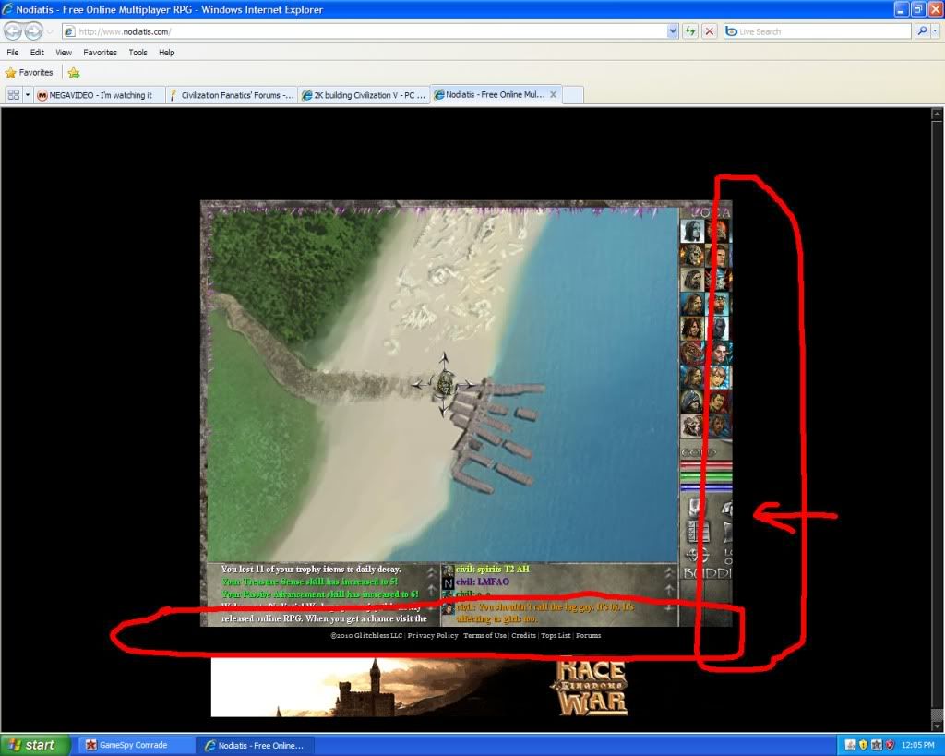The width and height of the screenshot is (945, 756).
Task: Select the 'civil: spirits T2 AH' chat message
Action: pos(493,570)
